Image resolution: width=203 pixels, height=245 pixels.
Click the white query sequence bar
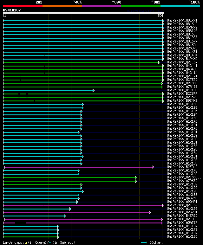tap(84, 13)
